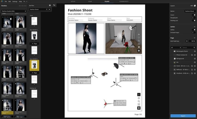
Task: Check the box on the Snoot light label
Action: (x=135, y=78)
